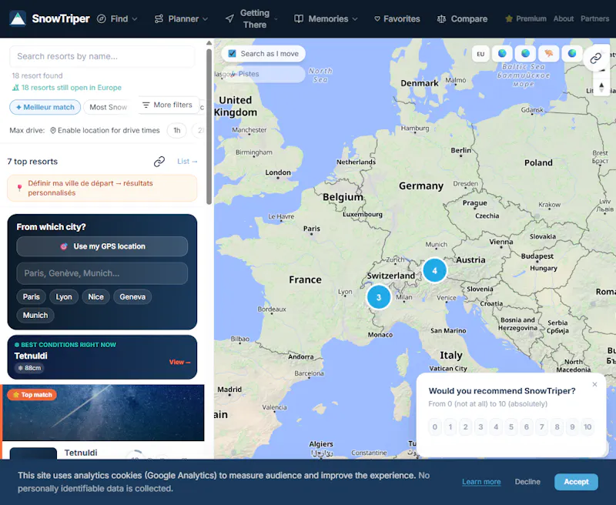Viewport: 616px width, 505px height.
Task: Decline analytics cookies
Action: tap(527, 482)
